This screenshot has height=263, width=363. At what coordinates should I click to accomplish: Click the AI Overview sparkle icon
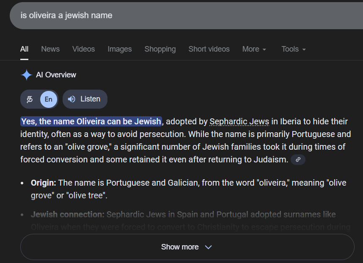[x=26, y=75]
